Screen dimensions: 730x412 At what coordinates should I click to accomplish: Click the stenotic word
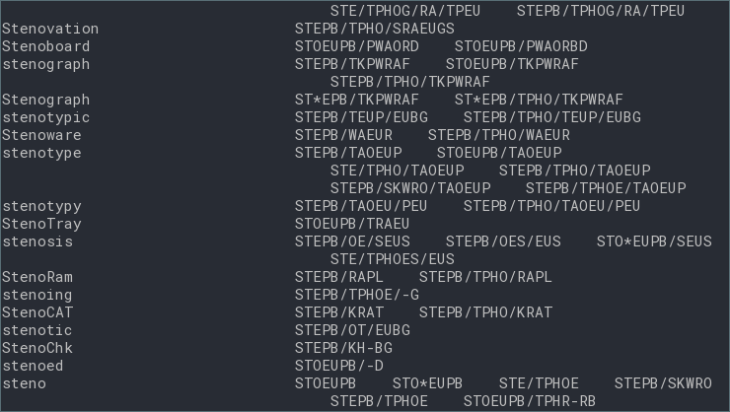pyautogui.click(x=37, y=330)
